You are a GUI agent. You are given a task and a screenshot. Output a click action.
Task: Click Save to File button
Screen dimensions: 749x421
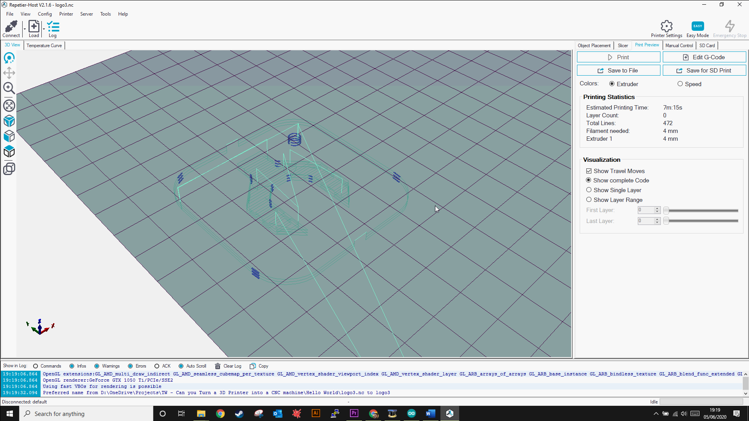[x=618, y=70]
